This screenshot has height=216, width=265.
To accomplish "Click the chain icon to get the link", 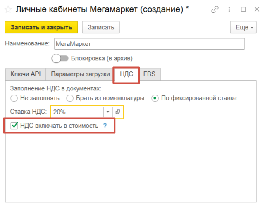I will point(215,9).
